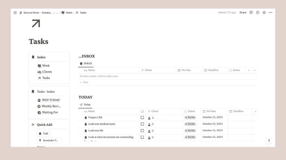Click bookmark icon beside Prepare LBA
286x160 pixels.
(x=86, y=118)
